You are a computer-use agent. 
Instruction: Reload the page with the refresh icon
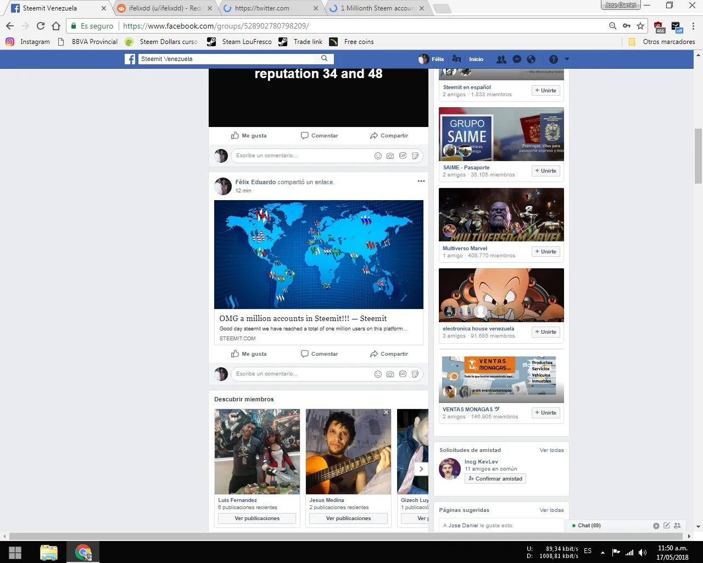click(40, 26)
